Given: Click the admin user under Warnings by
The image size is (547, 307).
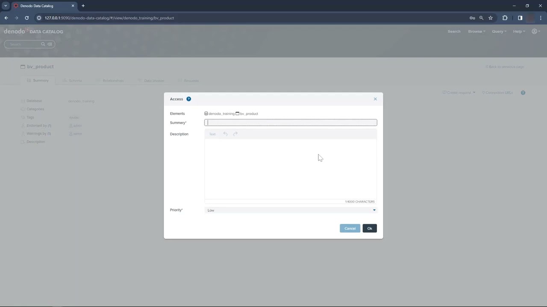Looking at the screenshot, I should pyautogui.click(x=75, y=134).
